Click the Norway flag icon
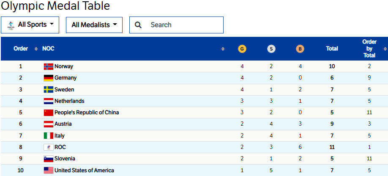388x176 pixels. click(49, 66)
